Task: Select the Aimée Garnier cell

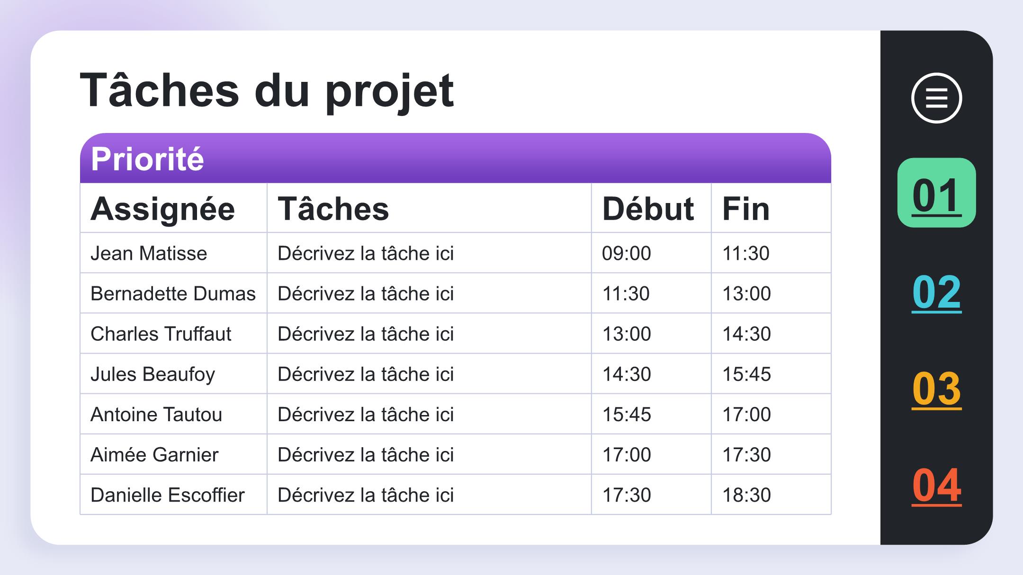Action: click(x=173, y=454)
